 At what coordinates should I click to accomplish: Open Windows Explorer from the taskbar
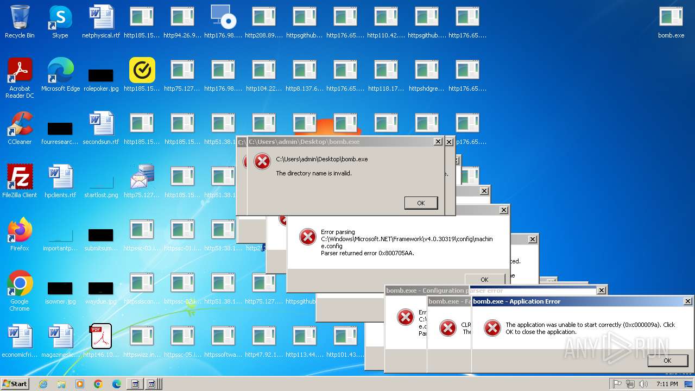click(61, 384)
